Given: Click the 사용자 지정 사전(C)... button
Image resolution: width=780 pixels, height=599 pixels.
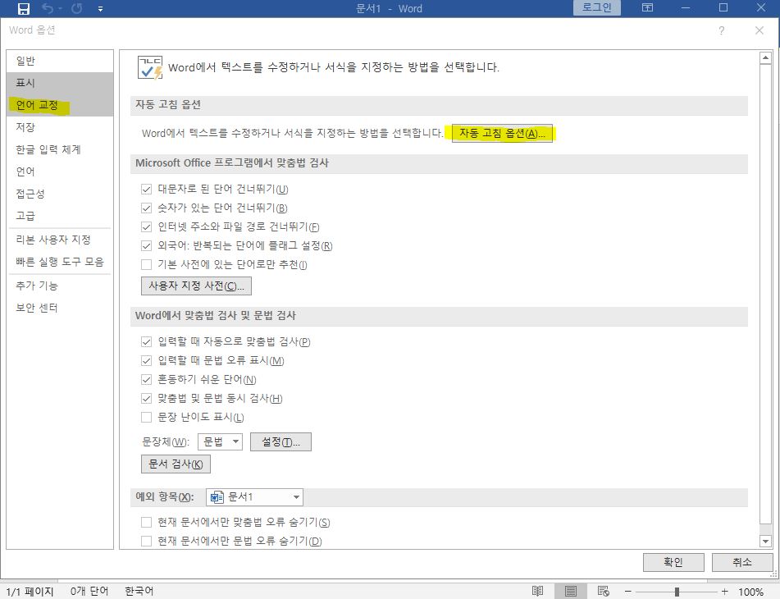Looking at the screenshot, I should 196,286.
